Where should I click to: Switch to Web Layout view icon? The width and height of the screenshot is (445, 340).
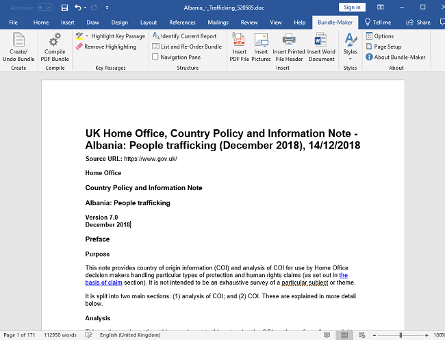pos(362,335)
